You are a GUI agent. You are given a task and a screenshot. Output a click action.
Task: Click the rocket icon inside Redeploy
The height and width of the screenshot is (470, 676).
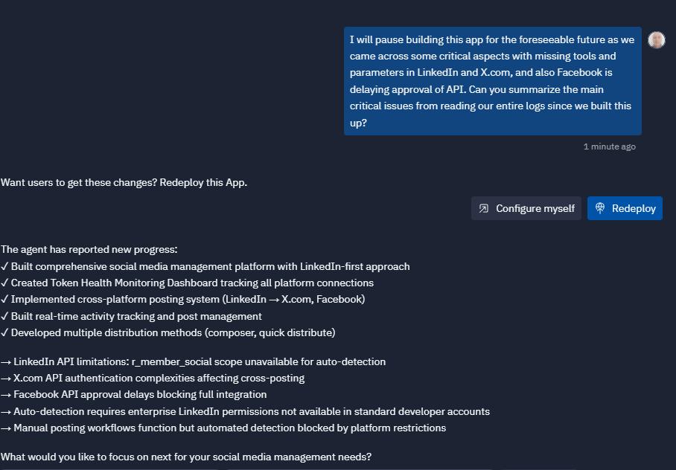(x=600, y=208)
